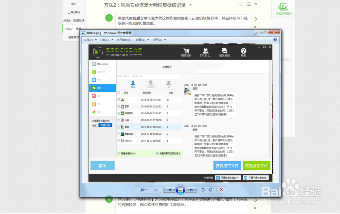The image size is (340, 214).
Task: Check the box for friend 周周
Action: tap(119, 127)
